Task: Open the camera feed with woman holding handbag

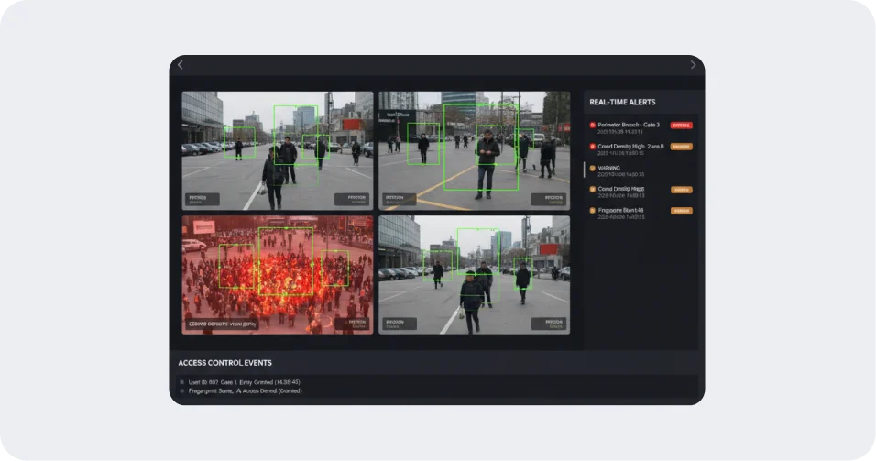Action: (x=475, y=275)
